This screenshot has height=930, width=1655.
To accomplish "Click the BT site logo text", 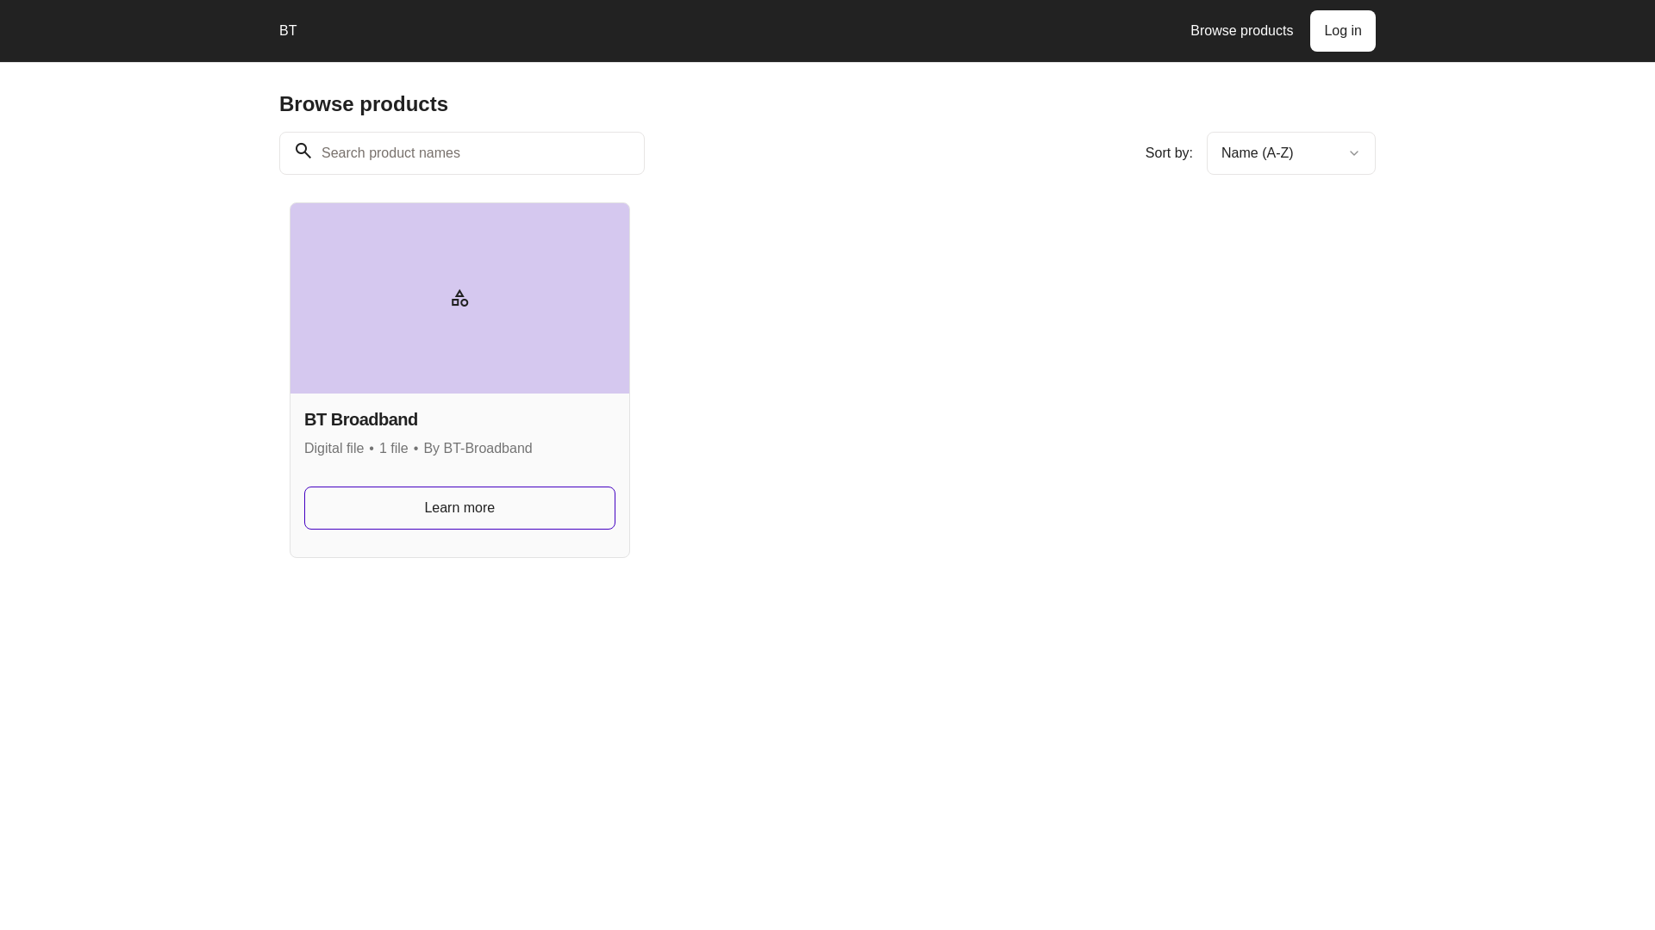I will pos(288,31).
